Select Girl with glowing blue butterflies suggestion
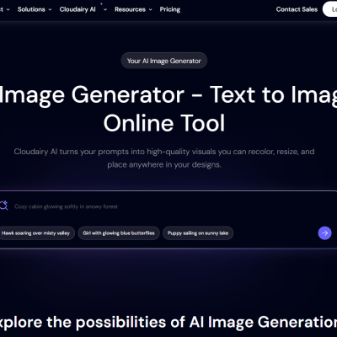This screenshot has width=337, height=337. coord(119,233)
